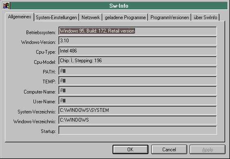This screenshot has width=230, height=159.
Task: Click the Sw-Info system menu icon
Action: (x=6, y=6)
